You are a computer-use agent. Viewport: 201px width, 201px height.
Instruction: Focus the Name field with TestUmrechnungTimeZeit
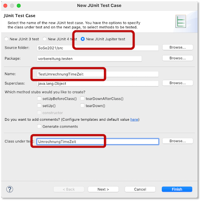(x=98, y=74)
